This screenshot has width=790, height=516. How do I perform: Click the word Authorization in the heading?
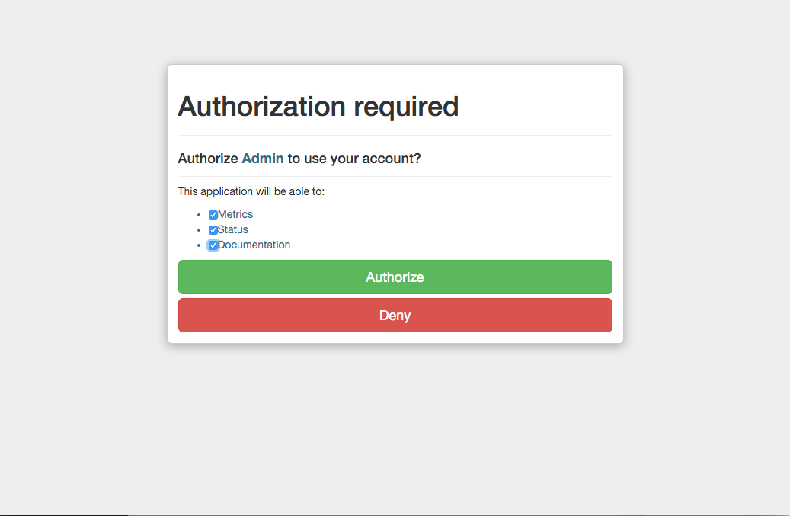pos(262,106)
